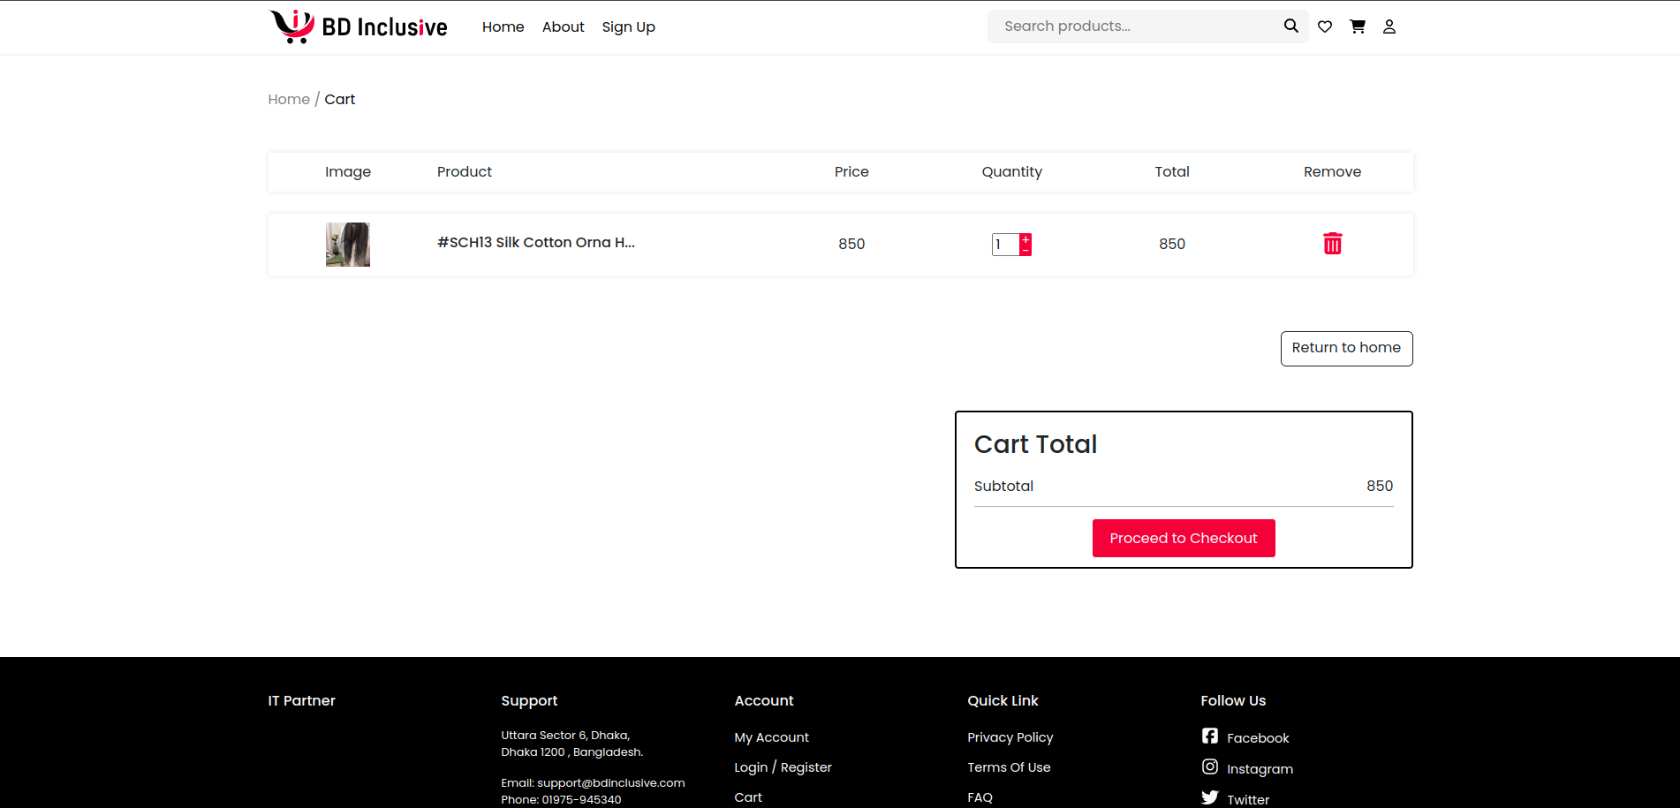Click the Product column header
Screen dimensions: 1680x808
click(465, 172)
